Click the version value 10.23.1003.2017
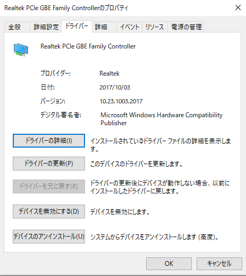 (121, 101)
